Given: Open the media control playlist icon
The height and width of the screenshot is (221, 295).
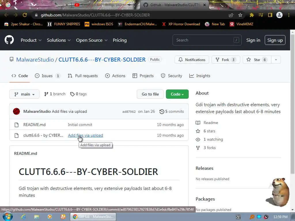Looking at the screenshot, I should pyautogui.click(x=261, y=15).
